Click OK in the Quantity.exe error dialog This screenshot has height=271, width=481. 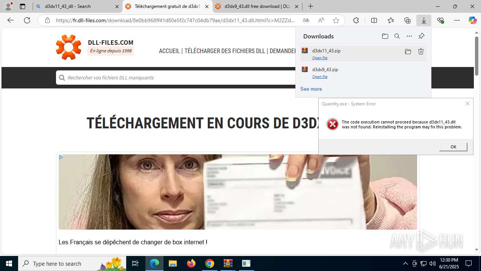(x=453, y=147)
